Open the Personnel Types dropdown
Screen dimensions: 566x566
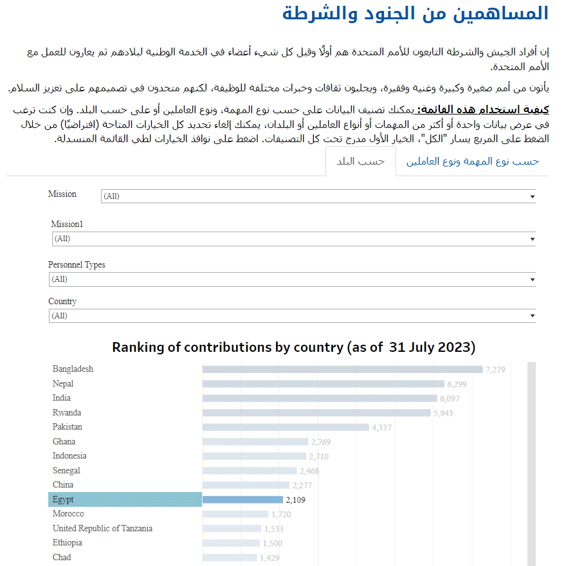tap(293, 279)
